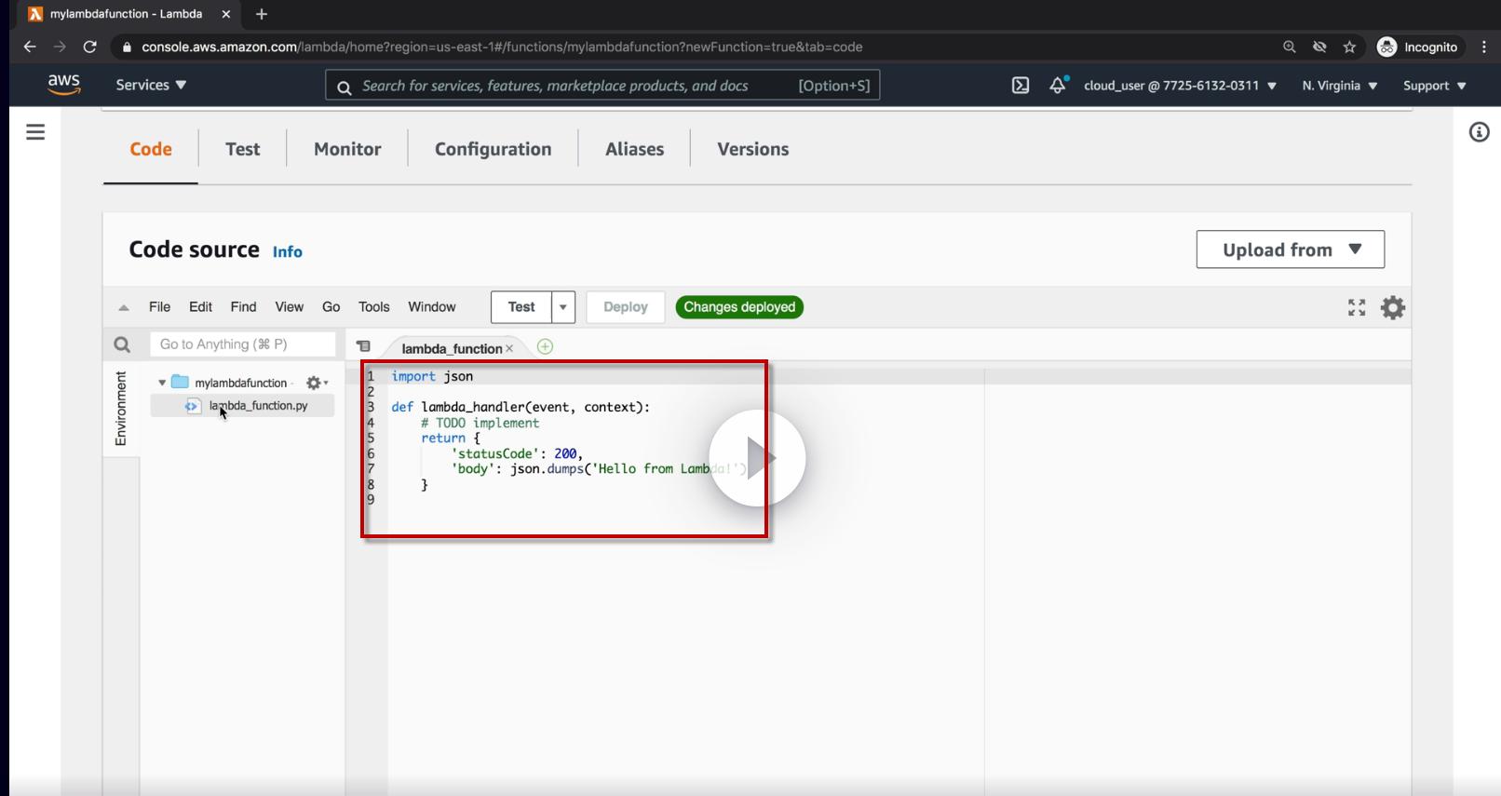
Task: Collapse the mylambdafunction folder
Action: [x=162, y=383]
